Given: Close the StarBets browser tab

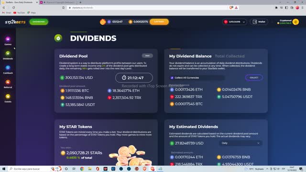Looking at the screenshot, I should tap(37, 2).
